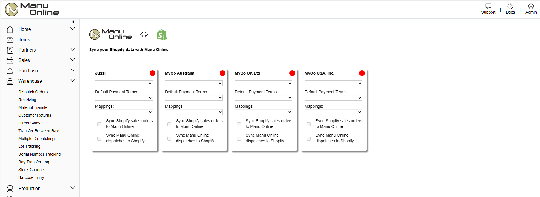Open the Docs help icon
The image size is (540, 197).
point(510,6)
